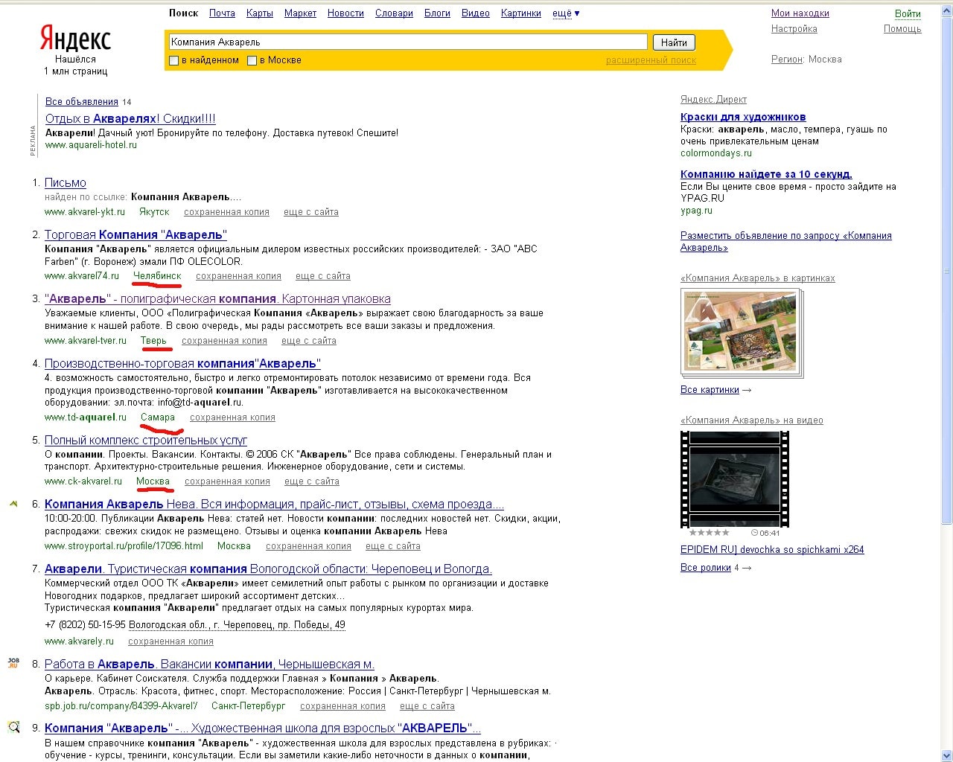Switch to the Картинки search tab
953x762 pixels.
tap(520, 13)
